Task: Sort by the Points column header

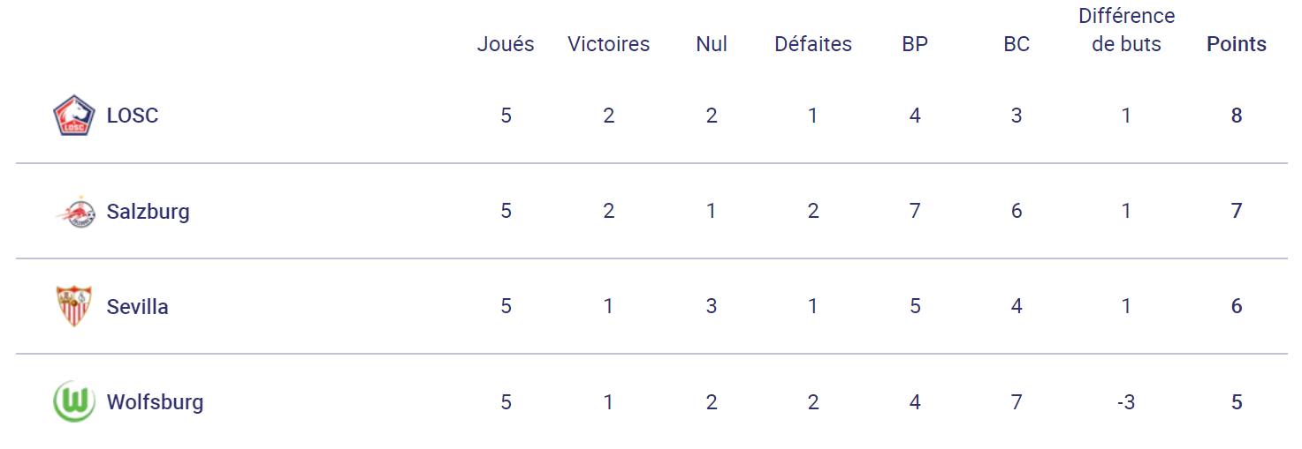Action: pyautogui.click(x=1237, y=44)
